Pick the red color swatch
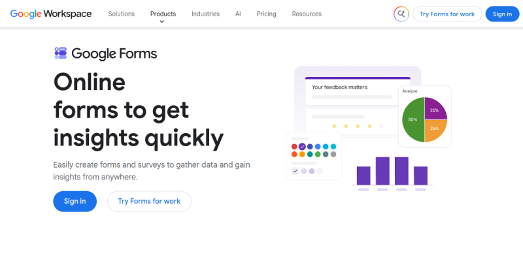 (294, 146)
